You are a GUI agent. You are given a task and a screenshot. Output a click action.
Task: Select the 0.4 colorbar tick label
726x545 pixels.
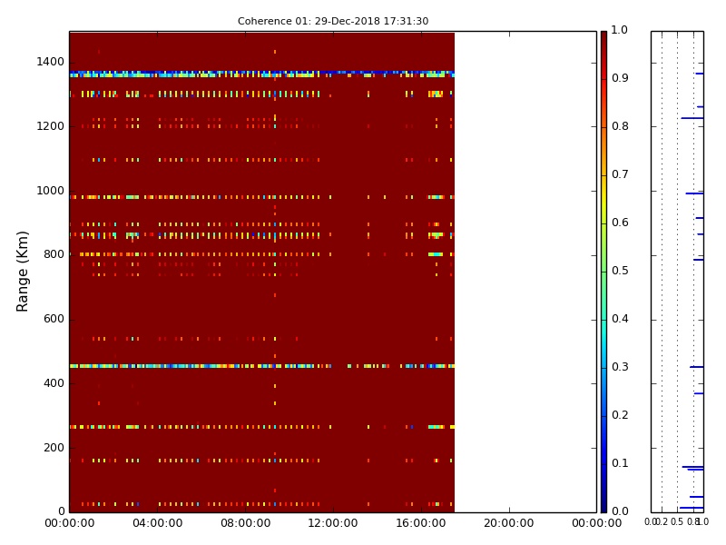click(620, 319)
